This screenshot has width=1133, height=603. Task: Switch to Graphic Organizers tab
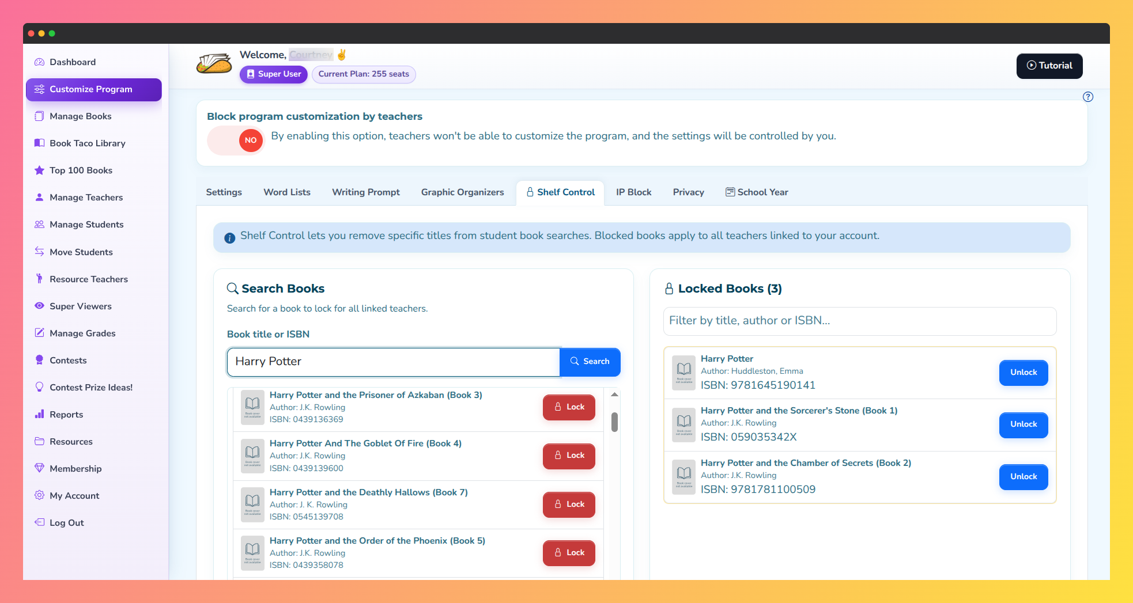click(x=462, y=192)
